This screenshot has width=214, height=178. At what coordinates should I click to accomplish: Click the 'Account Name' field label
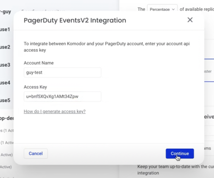[39, 63]
